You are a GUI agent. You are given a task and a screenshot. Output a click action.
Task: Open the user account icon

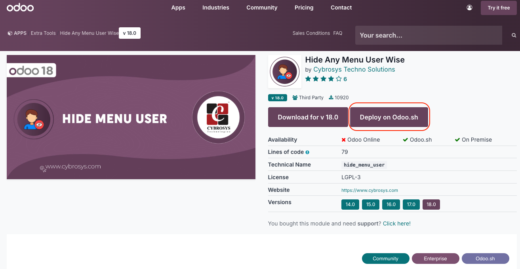click(469, 8)
